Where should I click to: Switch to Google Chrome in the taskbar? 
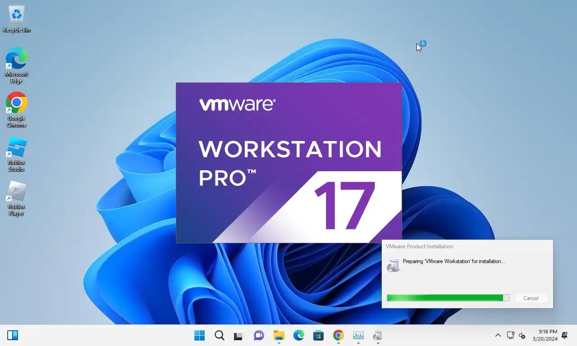pyautogui.click(x=338, y=335)
